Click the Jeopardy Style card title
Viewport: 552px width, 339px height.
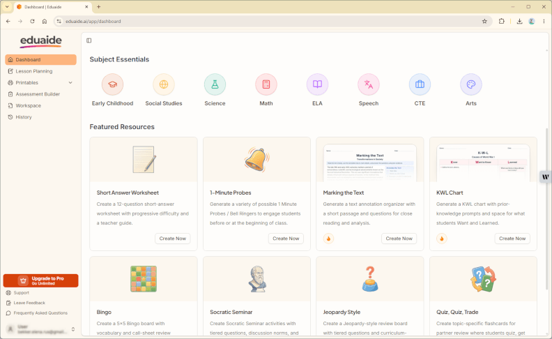click(x=342, y=312)
